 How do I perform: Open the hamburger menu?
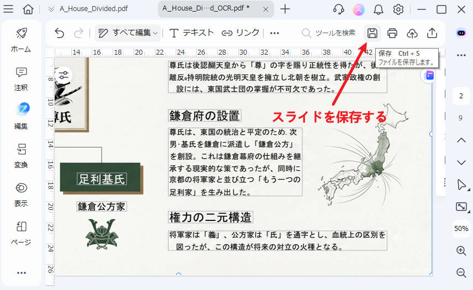(8, 9)
